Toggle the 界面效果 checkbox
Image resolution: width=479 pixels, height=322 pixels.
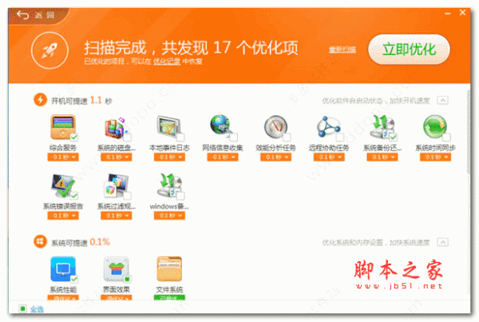128,279
